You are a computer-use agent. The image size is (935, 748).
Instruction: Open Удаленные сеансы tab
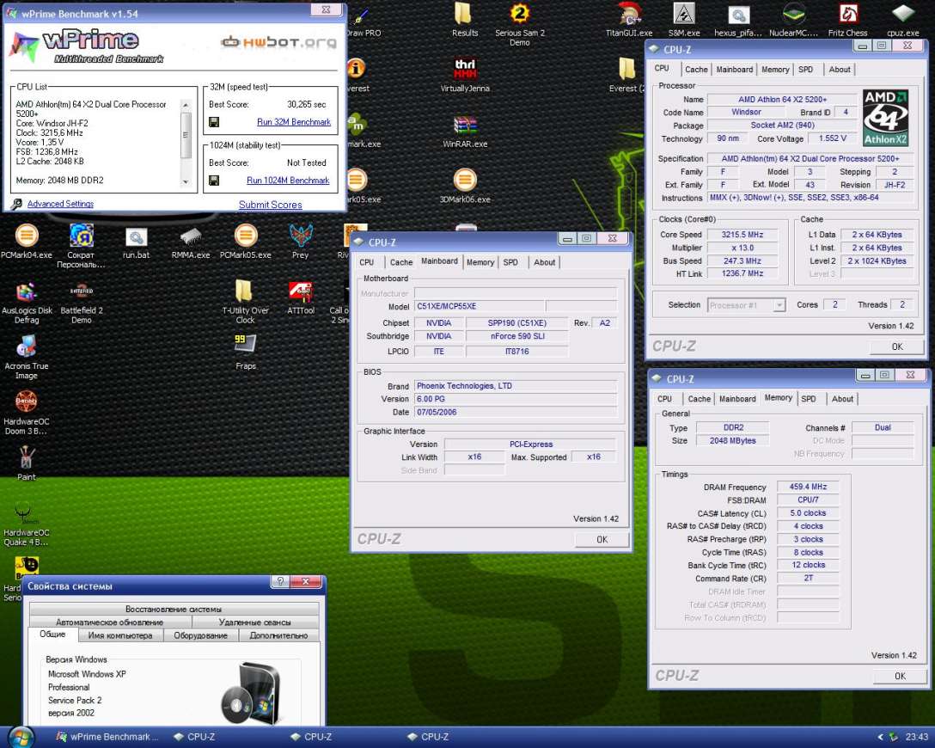pyautogui.click(x=254, y=622)
